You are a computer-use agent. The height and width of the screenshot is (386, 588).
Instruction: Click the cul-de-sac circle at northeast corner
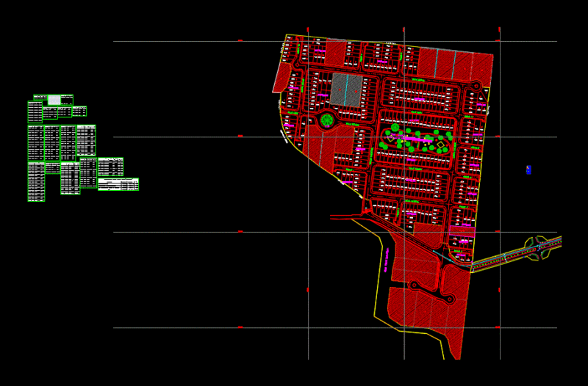pyautogui.click(x=477, y=86)
